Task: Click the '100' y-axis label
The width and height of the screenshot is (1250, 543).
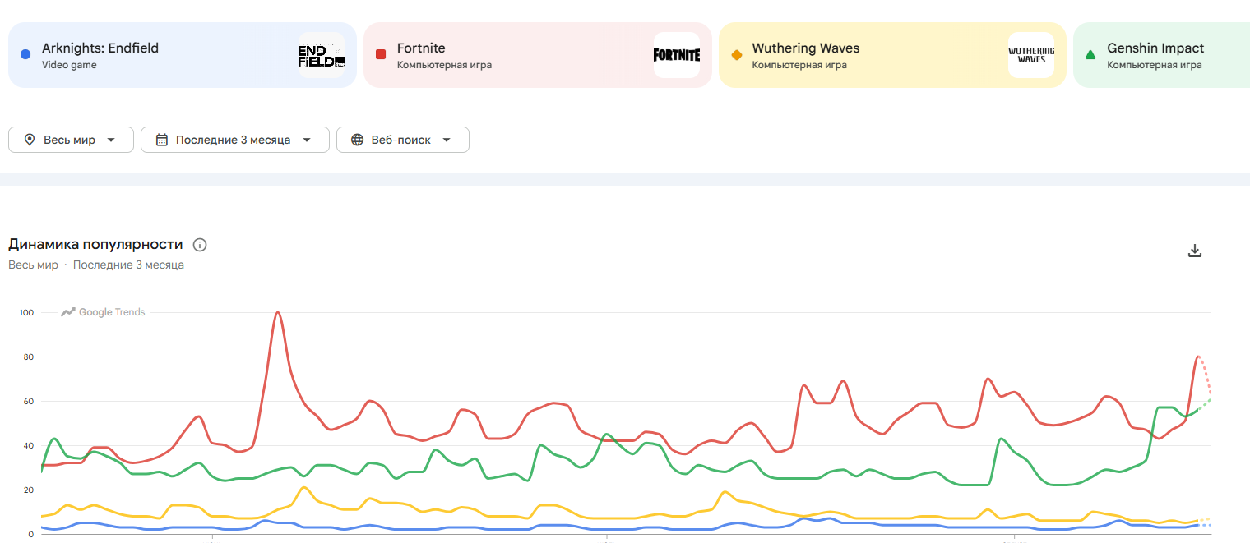Action: [25, 313]
